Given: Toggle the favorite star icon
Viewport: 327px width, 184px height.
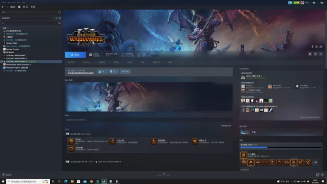Looking at the screenshot, I should tap(321, 54).
